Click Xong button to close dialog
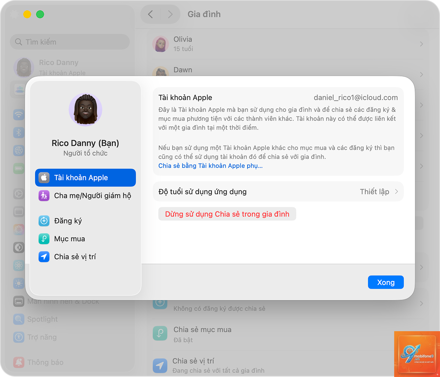This screenshot has height=377, width=440. point(386,282)
